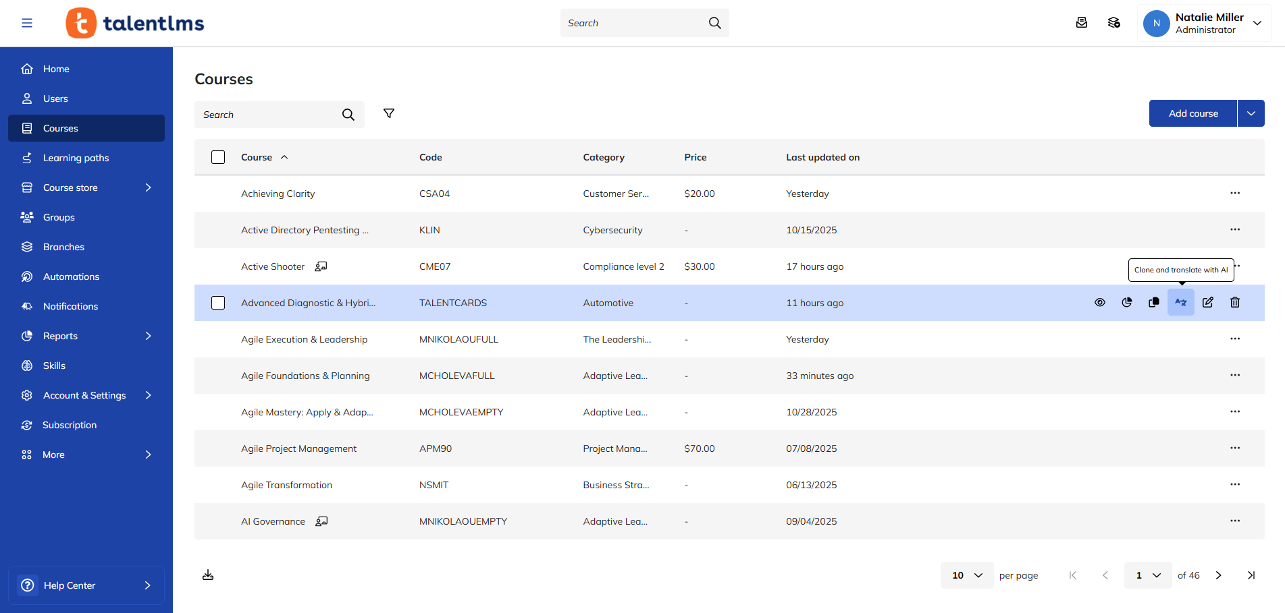This screenshot has height=613, width=1285.
Task: Delete the Advanced Diagnostic course using trash icon
Action: 1234,303
